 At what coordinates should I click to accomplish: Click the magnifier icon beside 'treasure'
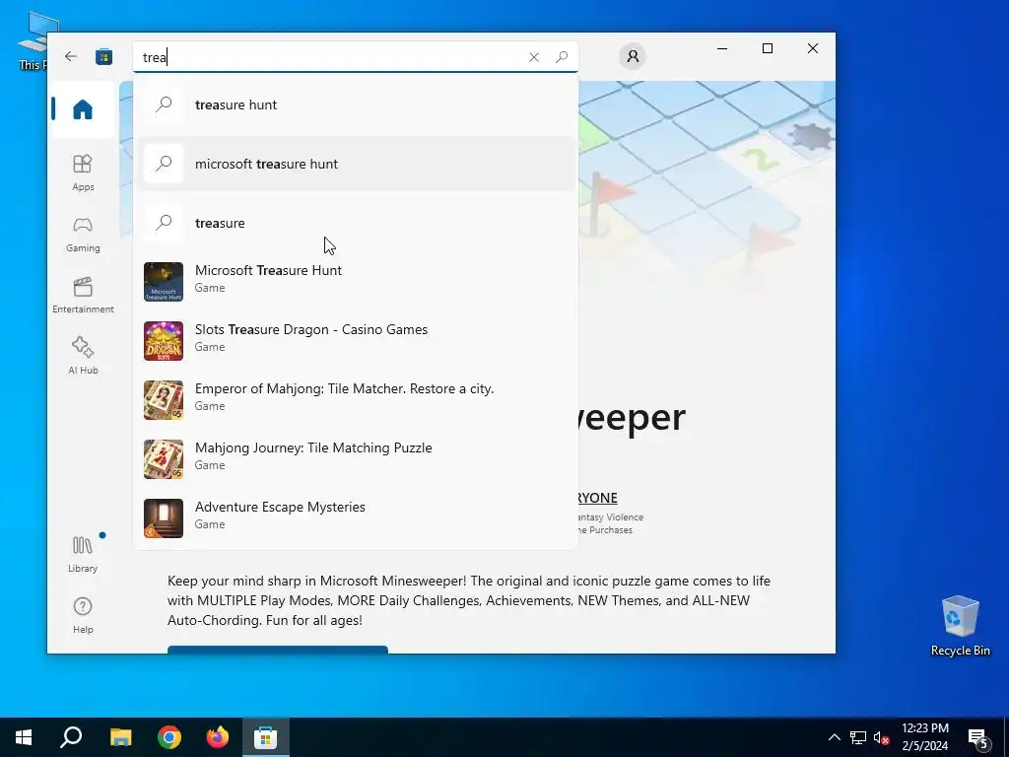pyautogui.click(x=165, y=223)
